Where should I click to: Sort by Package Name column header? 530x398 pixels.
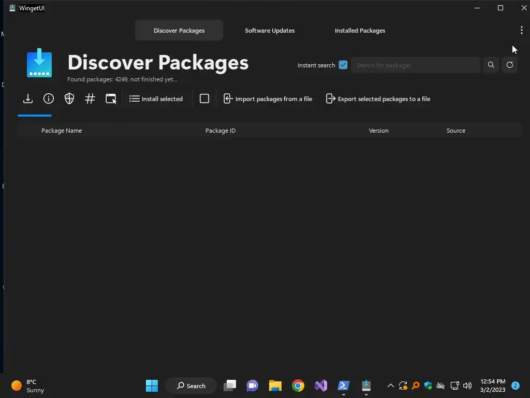pyautogui.click(x=62, y=131)
